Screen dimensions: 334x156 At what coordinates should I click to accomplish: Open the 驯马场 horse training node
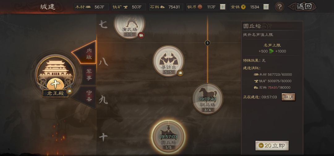coord(208,99)
